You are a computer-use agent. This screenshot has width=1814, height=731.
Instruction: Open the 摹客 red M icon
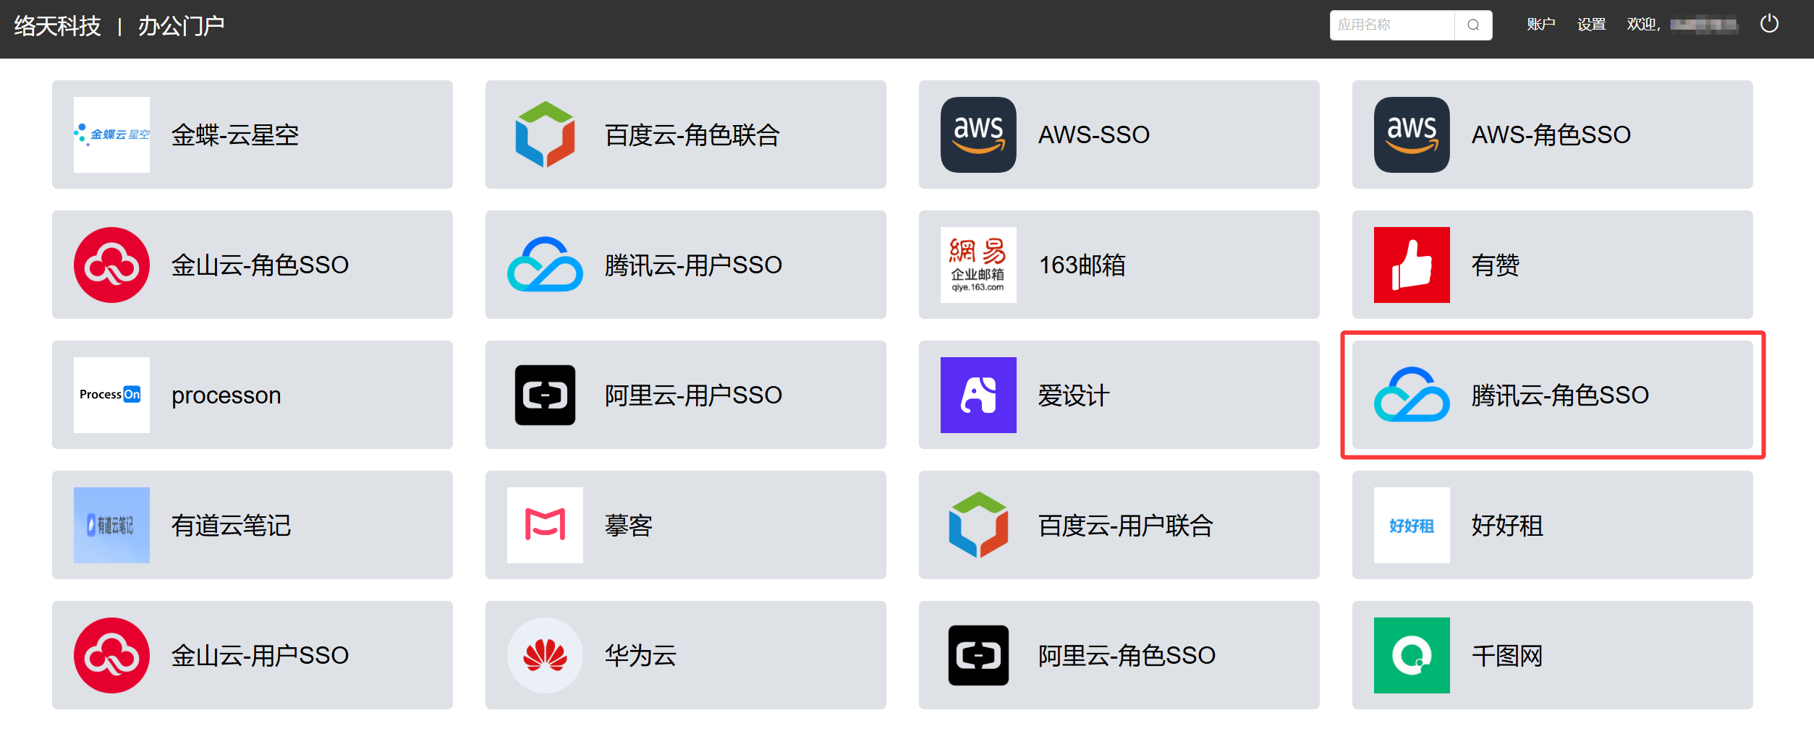tap(545, 526)
